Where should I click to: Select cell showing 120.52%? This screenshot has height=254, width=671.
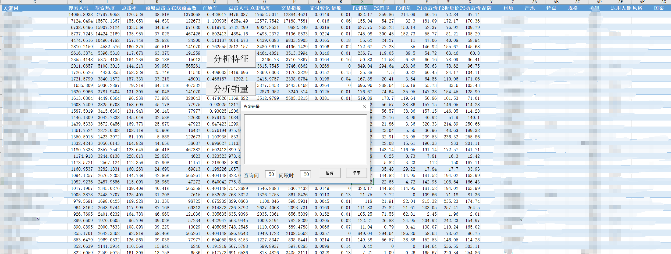(x=132, y=14)
